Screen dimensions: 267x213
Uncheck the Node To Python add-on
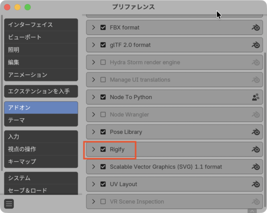click(x=103, y=97)
